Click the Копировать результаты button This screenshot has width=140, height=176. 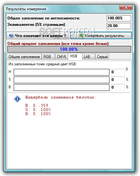(101, 36)
